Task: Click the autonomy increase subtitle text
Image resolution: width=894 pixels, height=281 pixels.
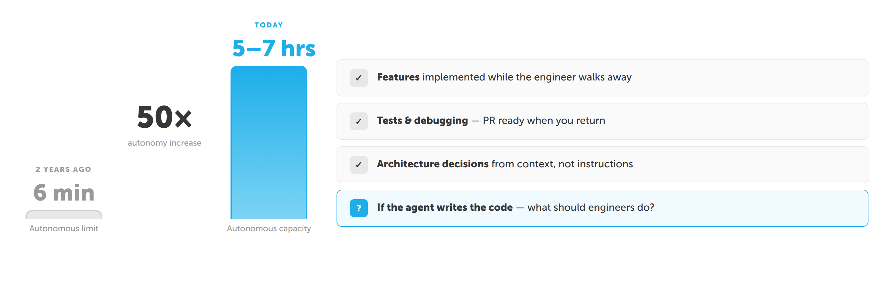Action: (164, 143)
